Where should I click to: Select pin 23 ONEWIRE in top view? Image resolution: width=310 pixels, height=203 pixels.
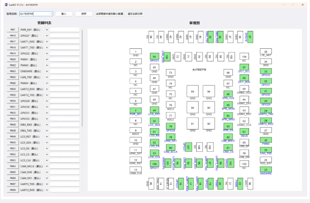coord(266,170)
